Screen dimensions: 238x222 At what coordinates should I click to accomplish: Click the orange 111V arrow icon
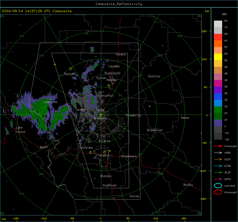[x=218, y=159]
